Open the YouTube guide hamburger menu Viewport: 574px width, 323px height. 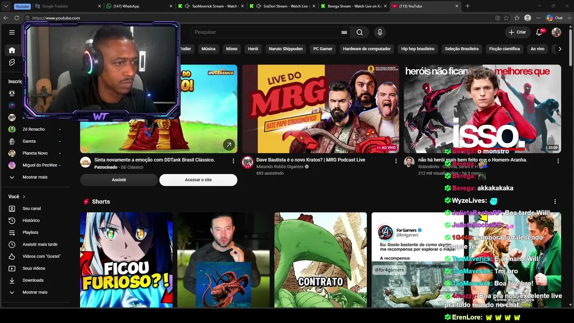[12, 32]
